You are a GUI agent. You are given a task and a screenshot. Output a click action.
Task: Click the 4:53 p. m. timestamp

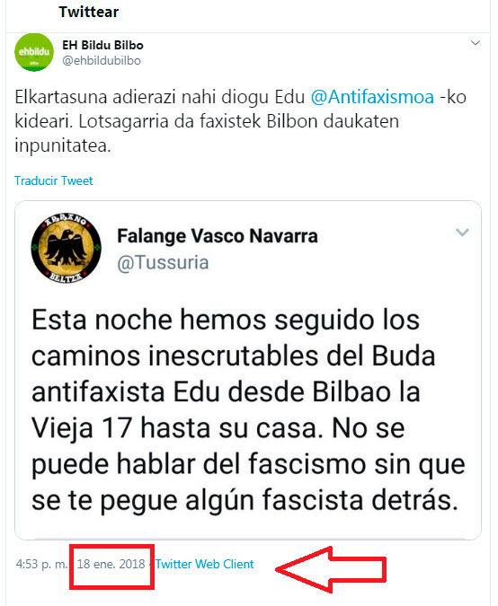point(41,564)
